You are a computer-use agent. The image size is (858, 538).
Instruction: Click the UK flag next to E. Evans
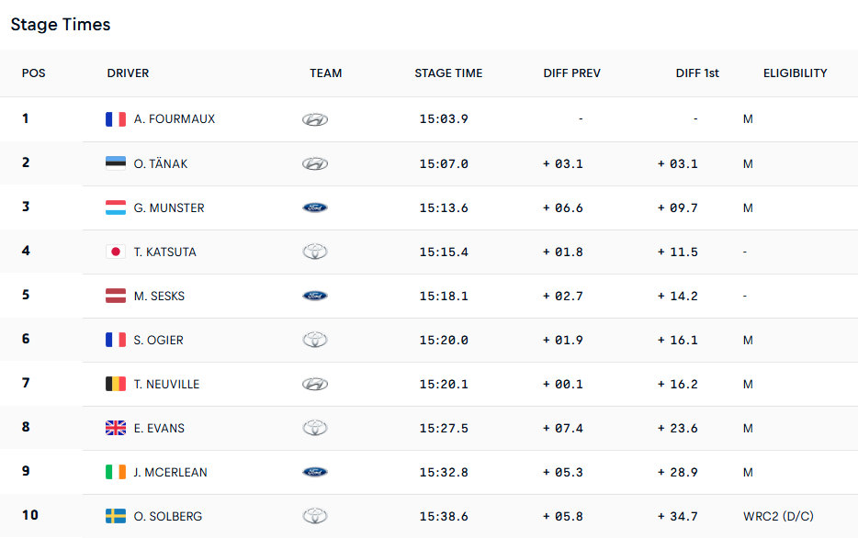[116, 428]
